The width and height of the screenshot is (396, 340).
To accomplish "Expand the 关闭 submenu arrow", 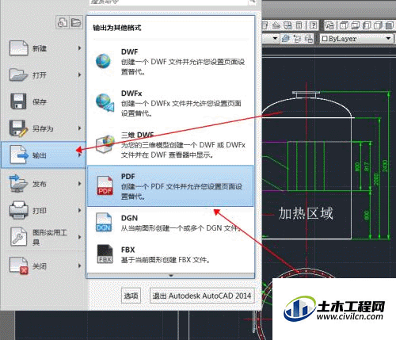I will [79, 266].
